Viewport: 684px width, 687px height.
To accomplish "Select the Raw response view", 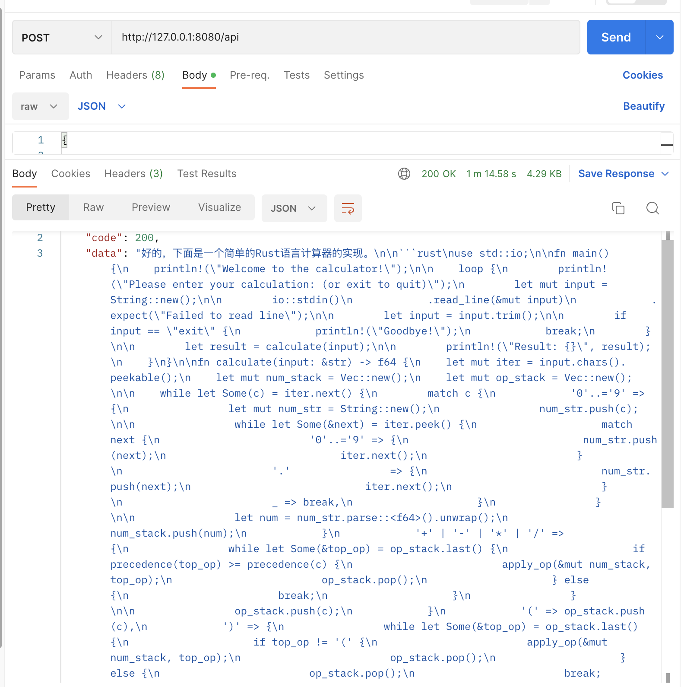I will click(93, 207).
